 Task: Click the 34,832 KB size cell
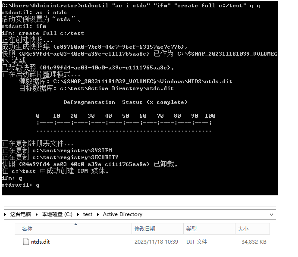254,242
